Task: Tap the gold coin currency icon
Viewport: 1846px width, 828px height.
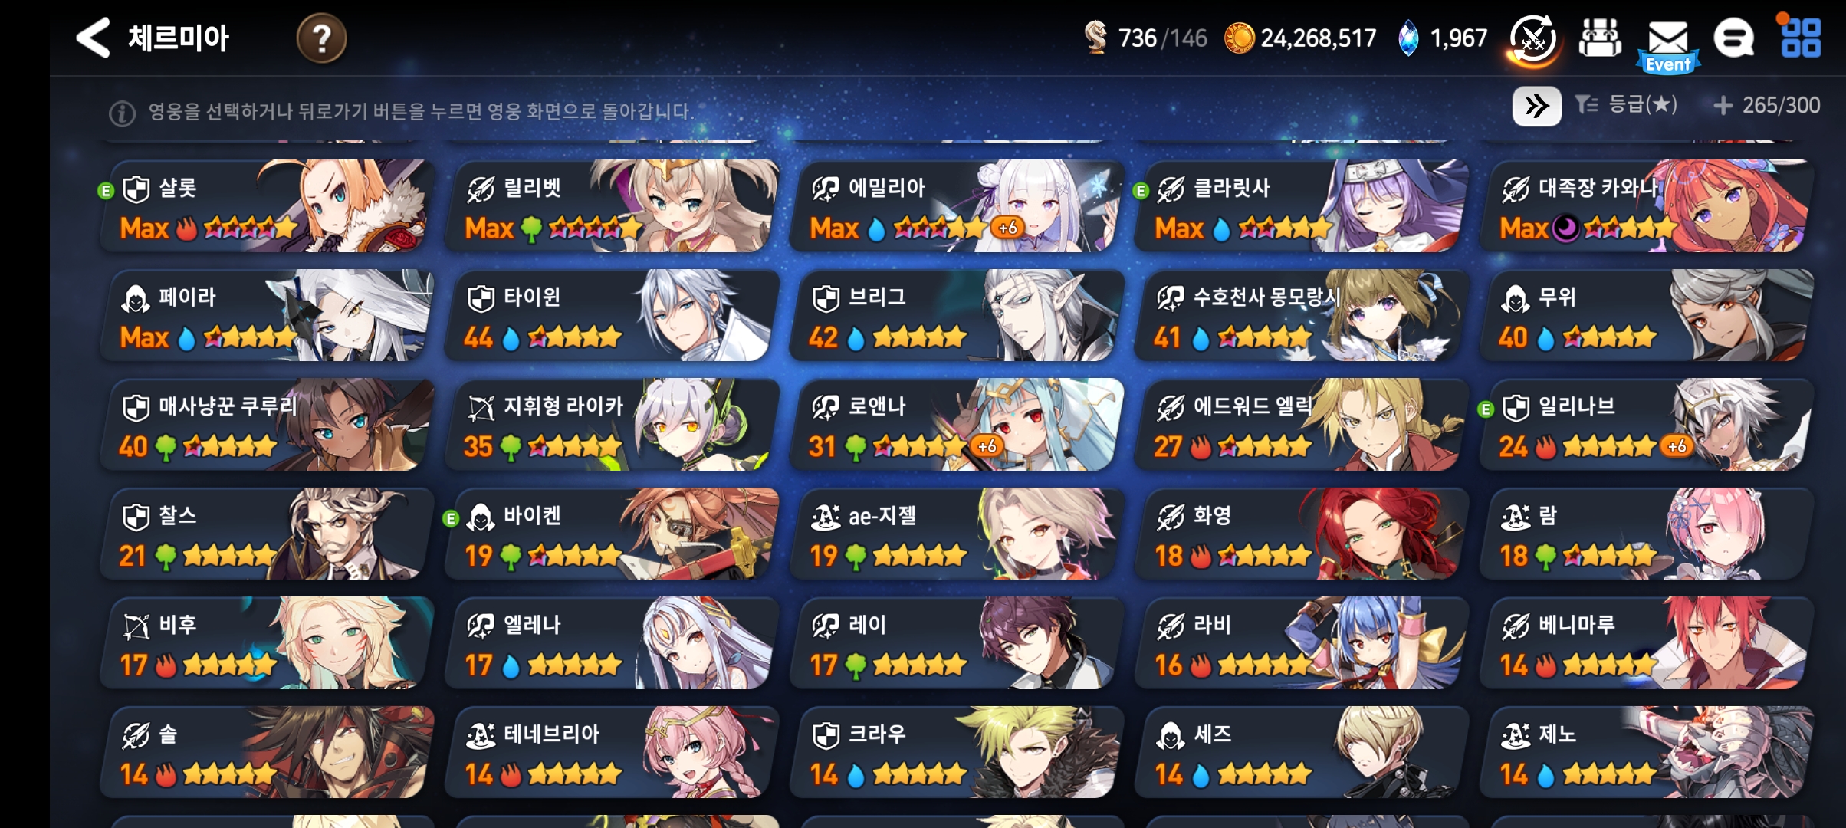Action: 1238,38
